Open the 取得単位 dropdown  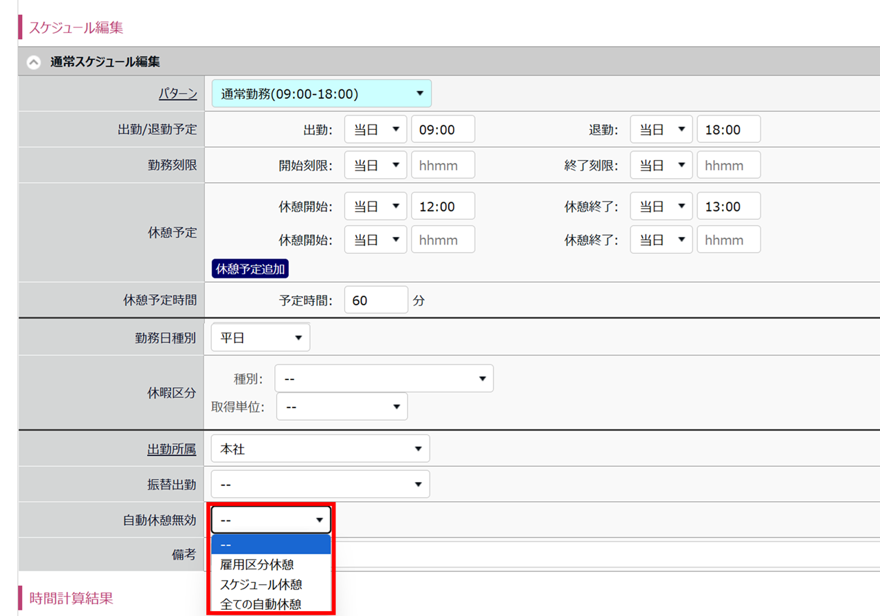(x=342, y=406)
